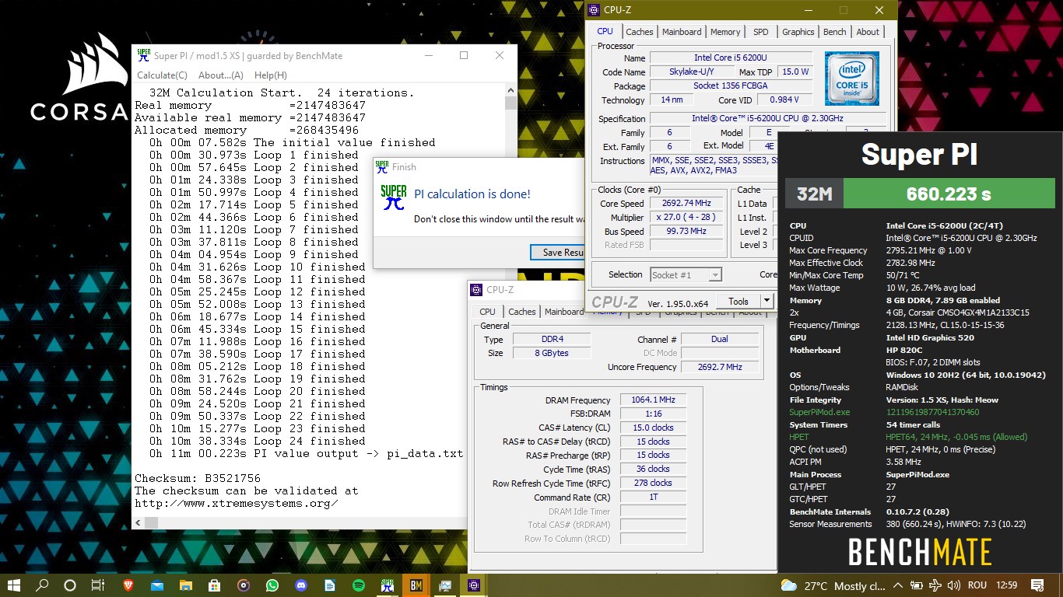Image resolution: width=1063 pixels, height=597 pixels.
Task: Select the Mainboard tab in top CPU-Z window
Action: click(x=682, y=32)
